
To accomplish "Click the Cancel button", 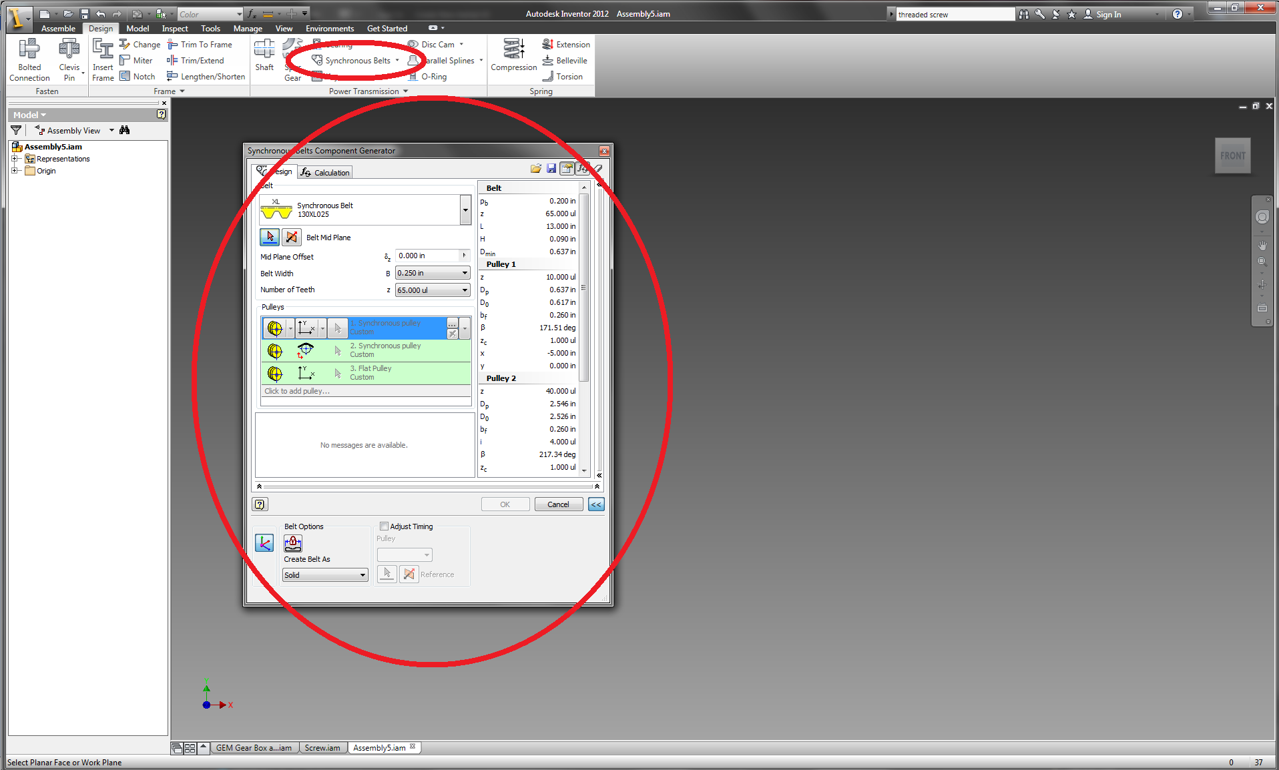I will pos(559,504).
